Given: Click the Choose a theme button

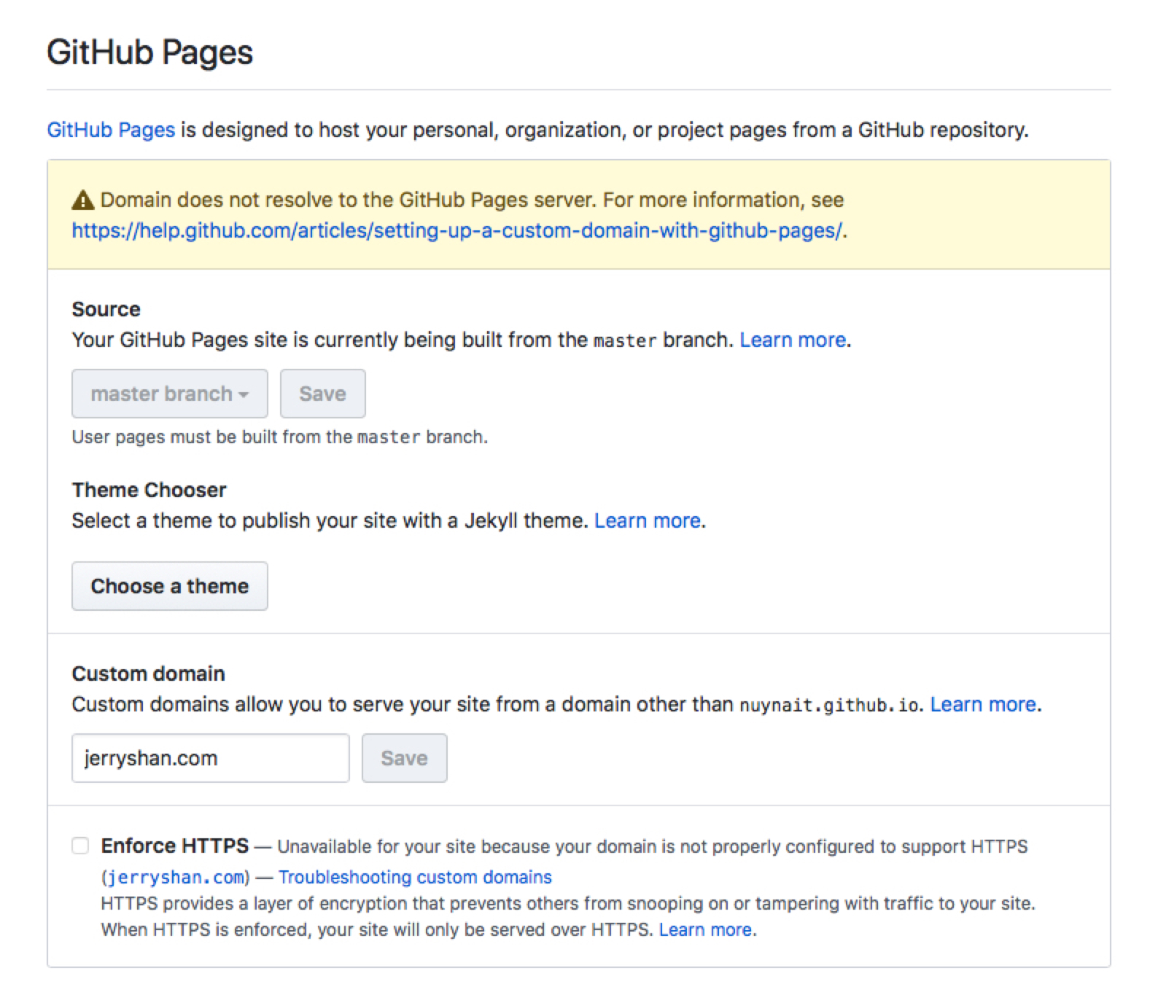Looking at the screenshot, I should 169,586.
